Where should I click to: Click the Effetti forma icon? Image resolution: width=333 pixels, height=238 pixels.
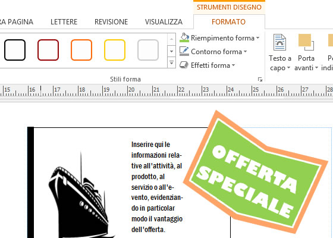click(x=184, y=65)
